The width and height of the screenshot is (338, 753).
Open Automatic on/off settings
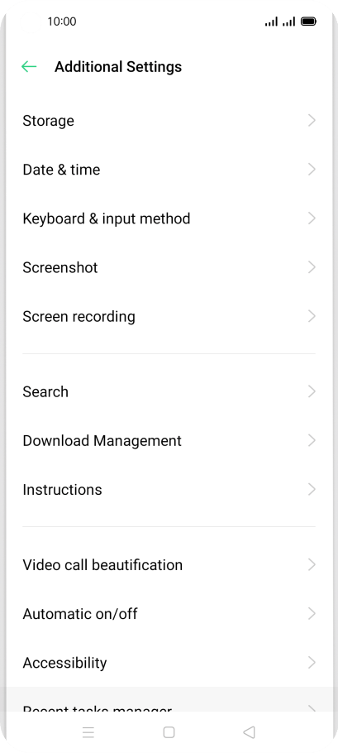tap(169, 614)
